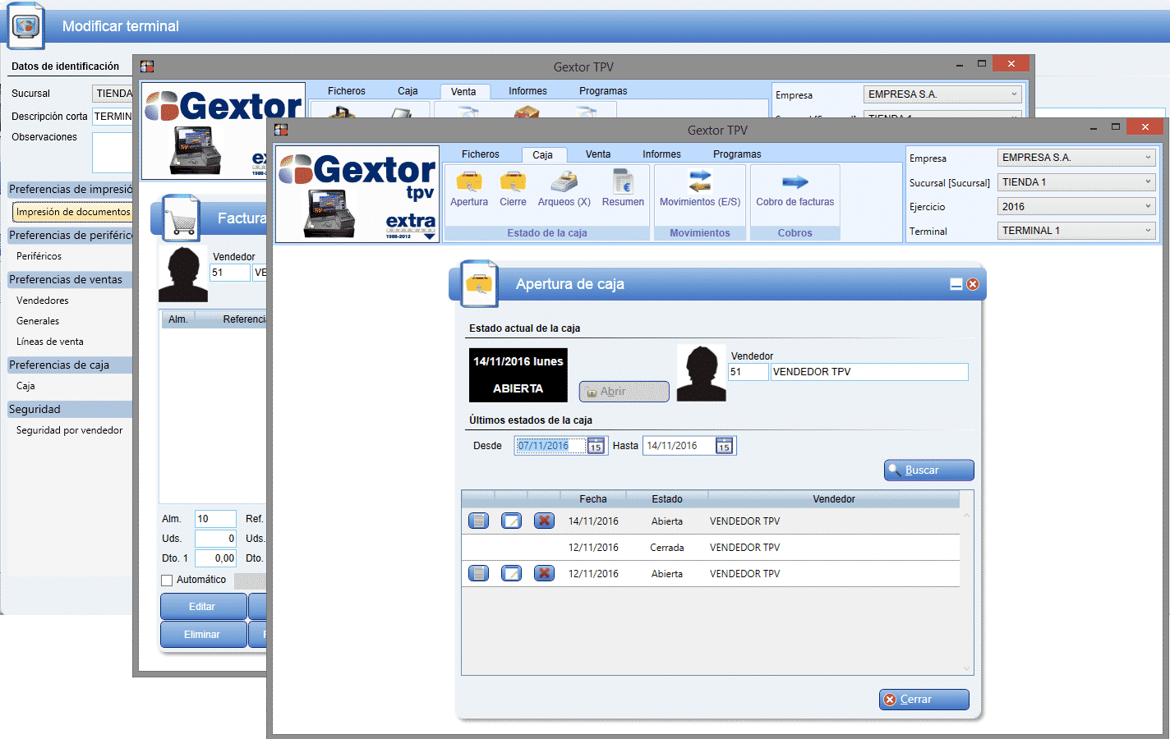
Task: Click the Cerrar button
Action: 924,700
